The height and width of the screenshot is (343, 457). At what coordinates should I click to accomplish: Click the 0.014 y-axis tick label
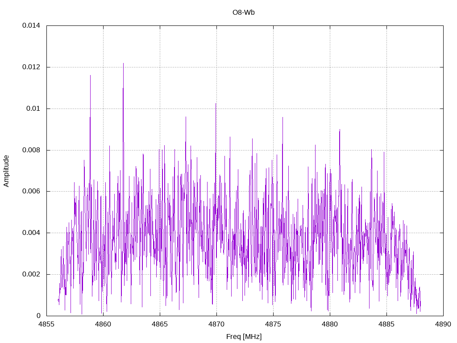[x=31, y=25]
